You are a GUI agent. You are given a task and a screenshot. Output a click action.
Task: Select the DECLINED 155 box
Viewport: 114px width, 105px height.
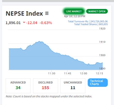click(45, 86)
